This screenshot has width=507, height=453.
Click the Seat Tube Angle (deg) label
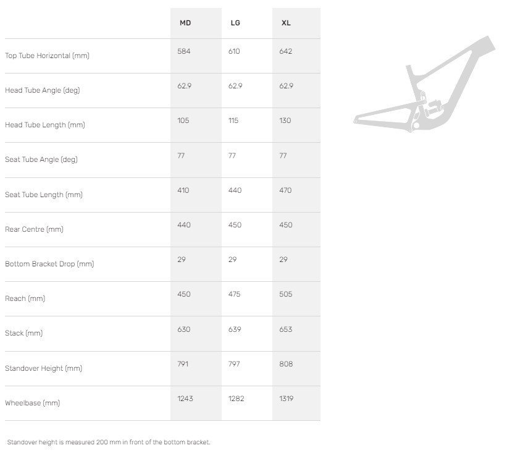click(41, 159)
